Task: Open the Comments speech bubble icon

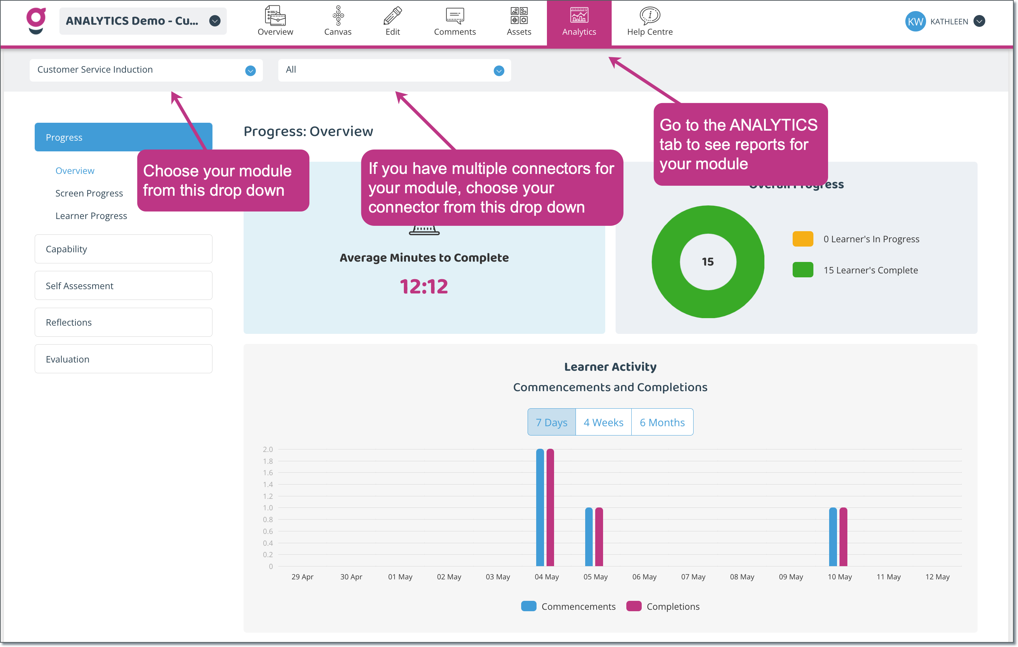Action: [455, 16]
